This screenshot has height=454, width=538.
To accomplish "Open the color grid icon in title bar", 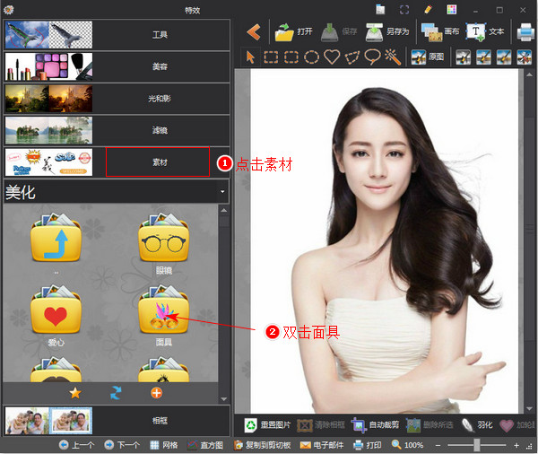I will [x=452, y=10].
